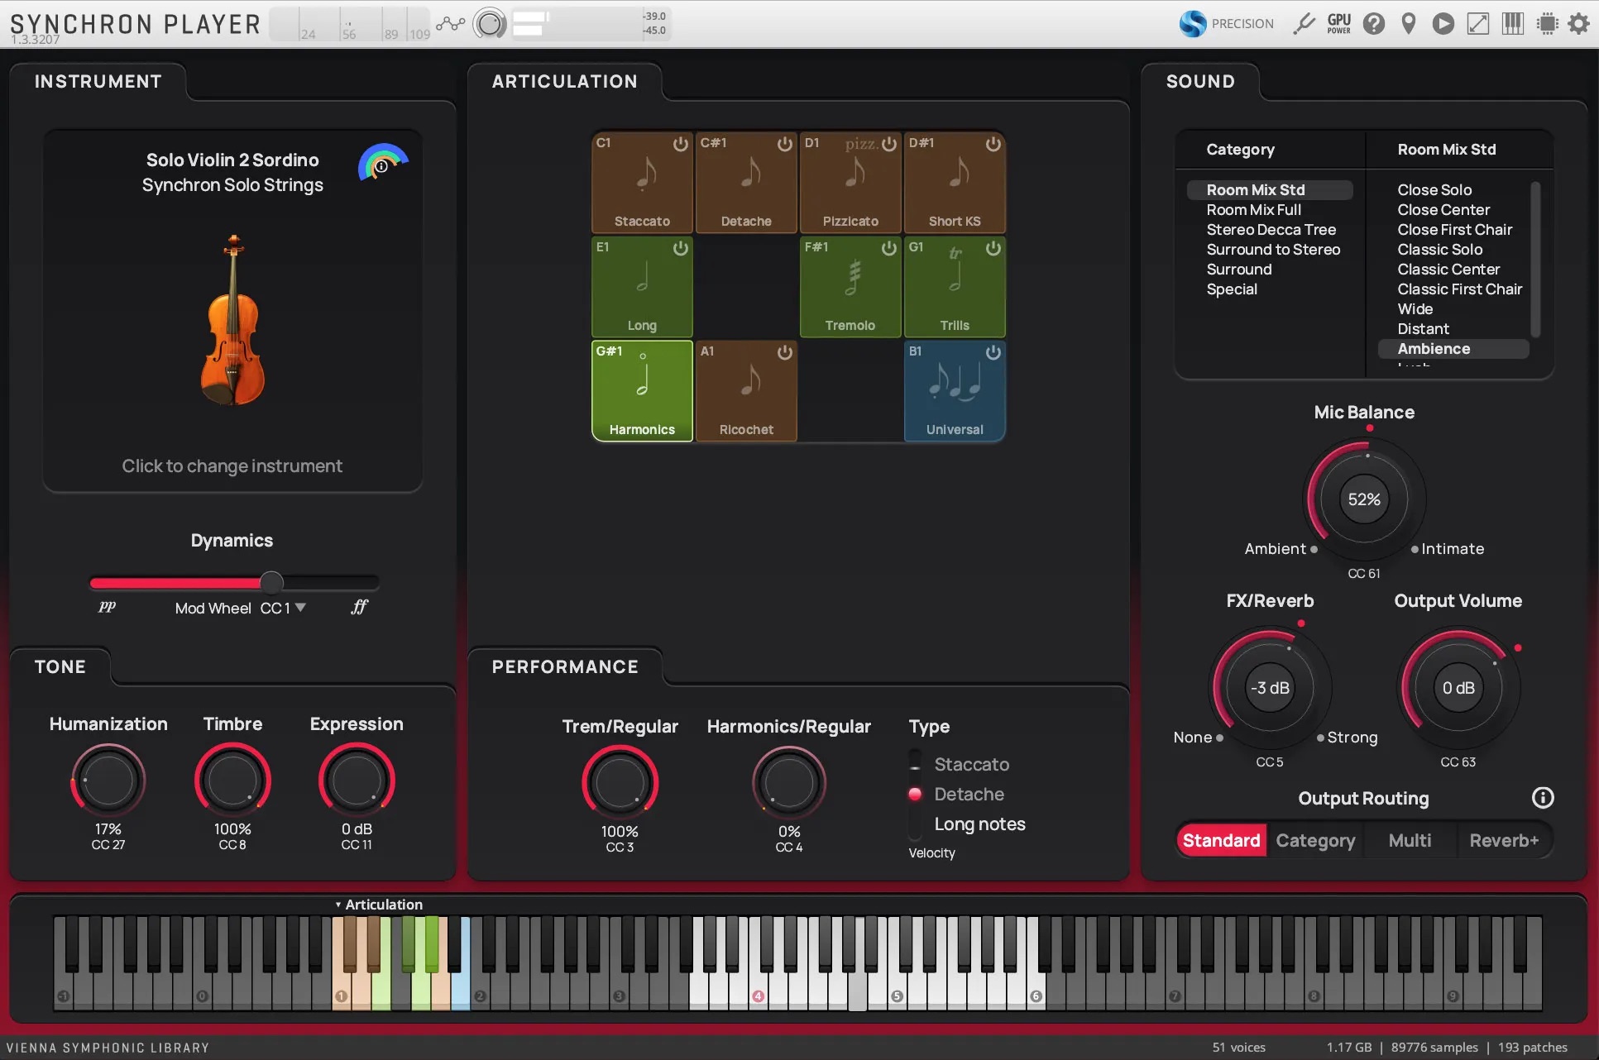Screen dimensions: 1599x1060
Task: Select the Harmonics articulation slot
Action: click(x=642, y=391)
